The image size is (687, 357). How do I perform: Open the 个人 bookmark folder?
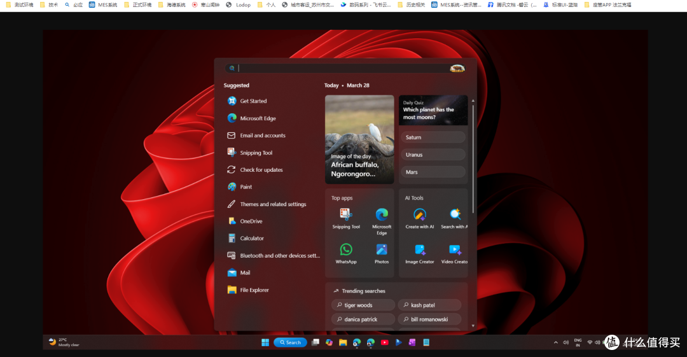(x=267, y=5)
